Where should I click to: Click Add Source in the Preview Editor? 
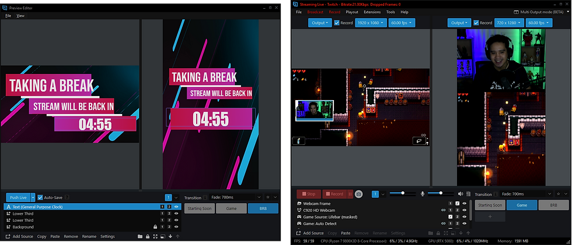19,236
